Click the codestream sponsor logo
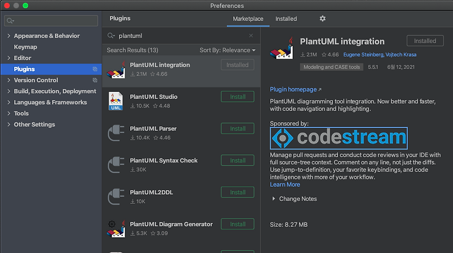453x253 pixels. pos(339,138)
